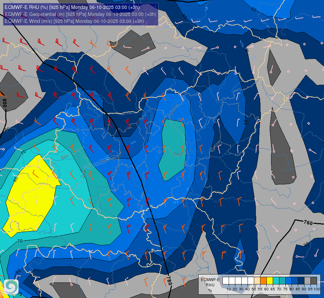Pick the medium blue 80-85 legend swatch

[x=295, y=281]
